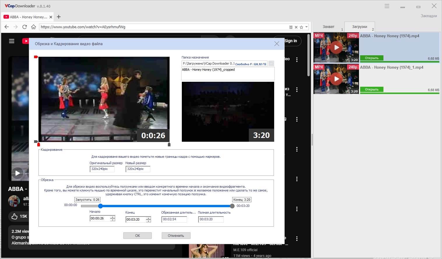Open a new tab with the plus icon
The width and height of the screenshot is (442, 259).
pos(59,17)
